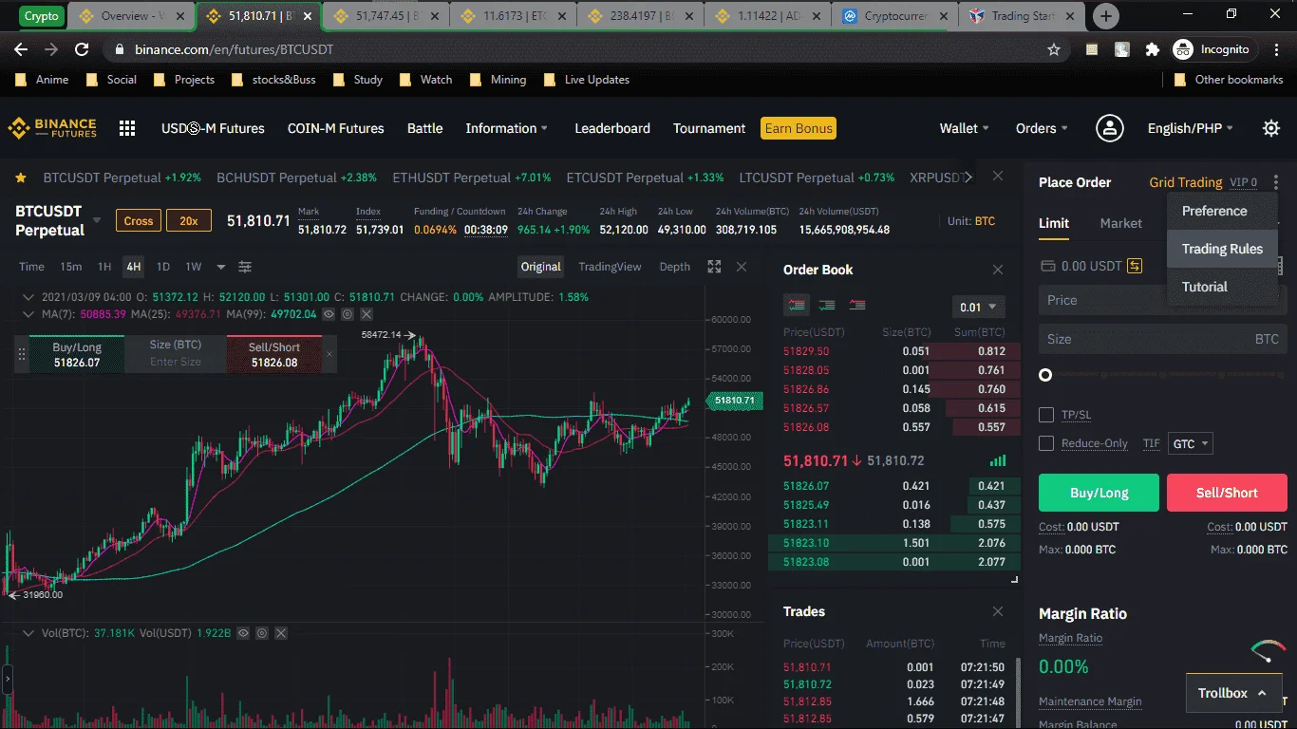Expand the Wallet dropdown
Screen dimensions: 1297x729
coord(965,128)
